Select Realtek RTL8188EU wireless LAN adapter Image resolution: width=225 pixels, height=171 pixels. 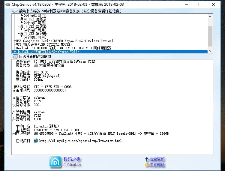point(64,48)
